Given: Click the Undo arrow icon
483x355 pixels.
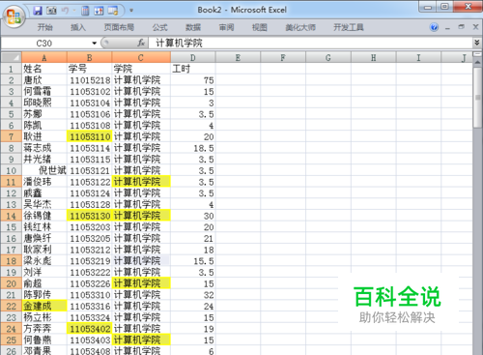Looking at the screenshot, I should pos(66,11).
